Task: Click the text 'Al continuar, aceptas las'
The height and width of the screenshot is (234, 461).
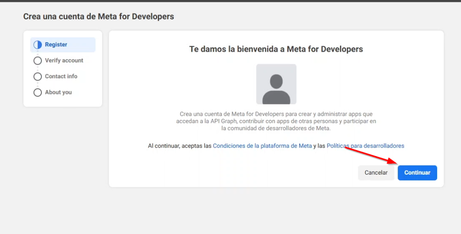Action: [180, 146]
